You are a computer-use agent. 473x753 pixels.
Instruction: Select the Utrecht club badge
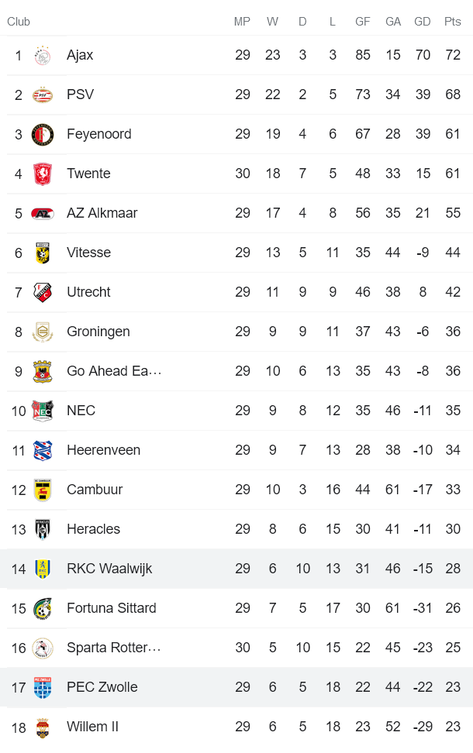pyautogui.click(x=43, y=293)
